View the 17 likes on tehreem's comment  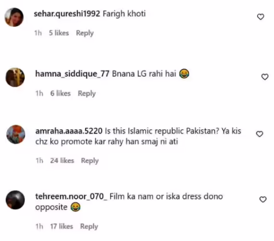click(x=62, y=227)
